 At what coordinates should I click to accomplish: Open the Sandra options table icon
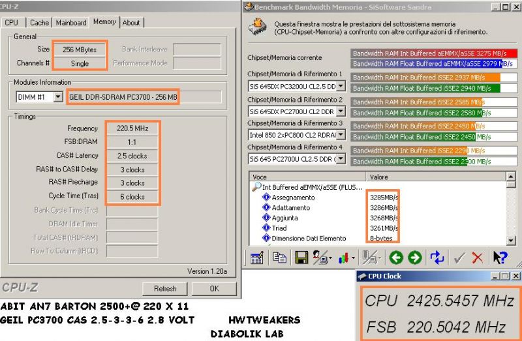256,258
